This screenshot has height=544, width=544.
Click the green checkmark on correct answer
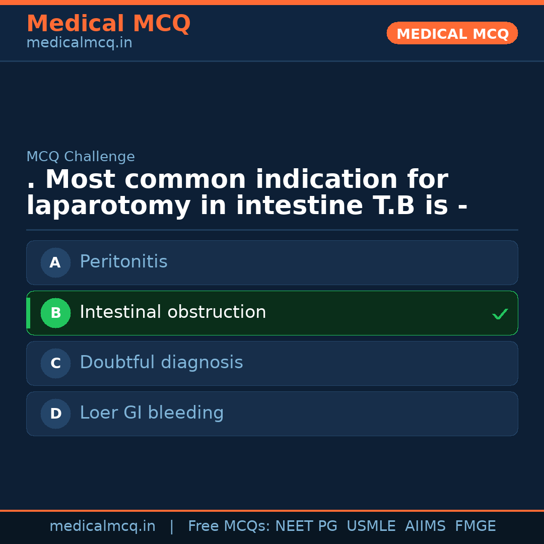coord(500,314)
